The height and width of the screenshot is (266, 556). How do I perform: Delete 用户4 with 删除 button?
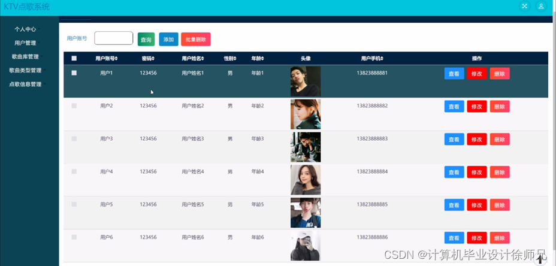click(x=500, y=172)
